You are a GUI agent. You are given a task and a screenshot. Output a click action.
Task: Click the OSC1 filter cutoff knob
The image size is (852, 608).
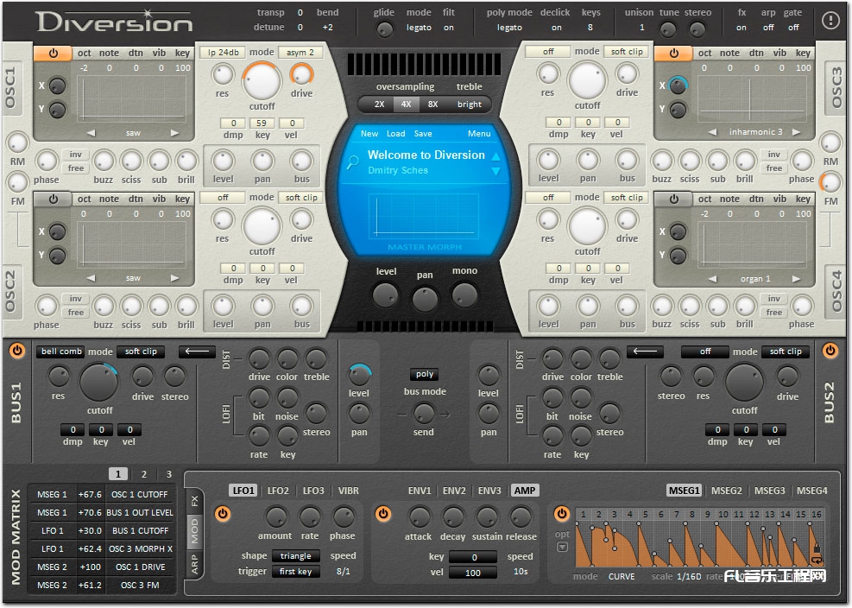pos(262,81)
